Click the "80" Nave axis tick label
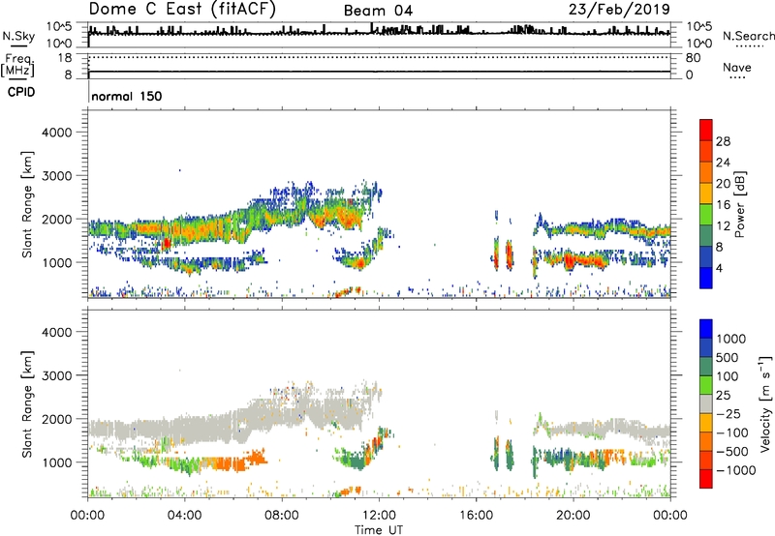 (693, 58)
